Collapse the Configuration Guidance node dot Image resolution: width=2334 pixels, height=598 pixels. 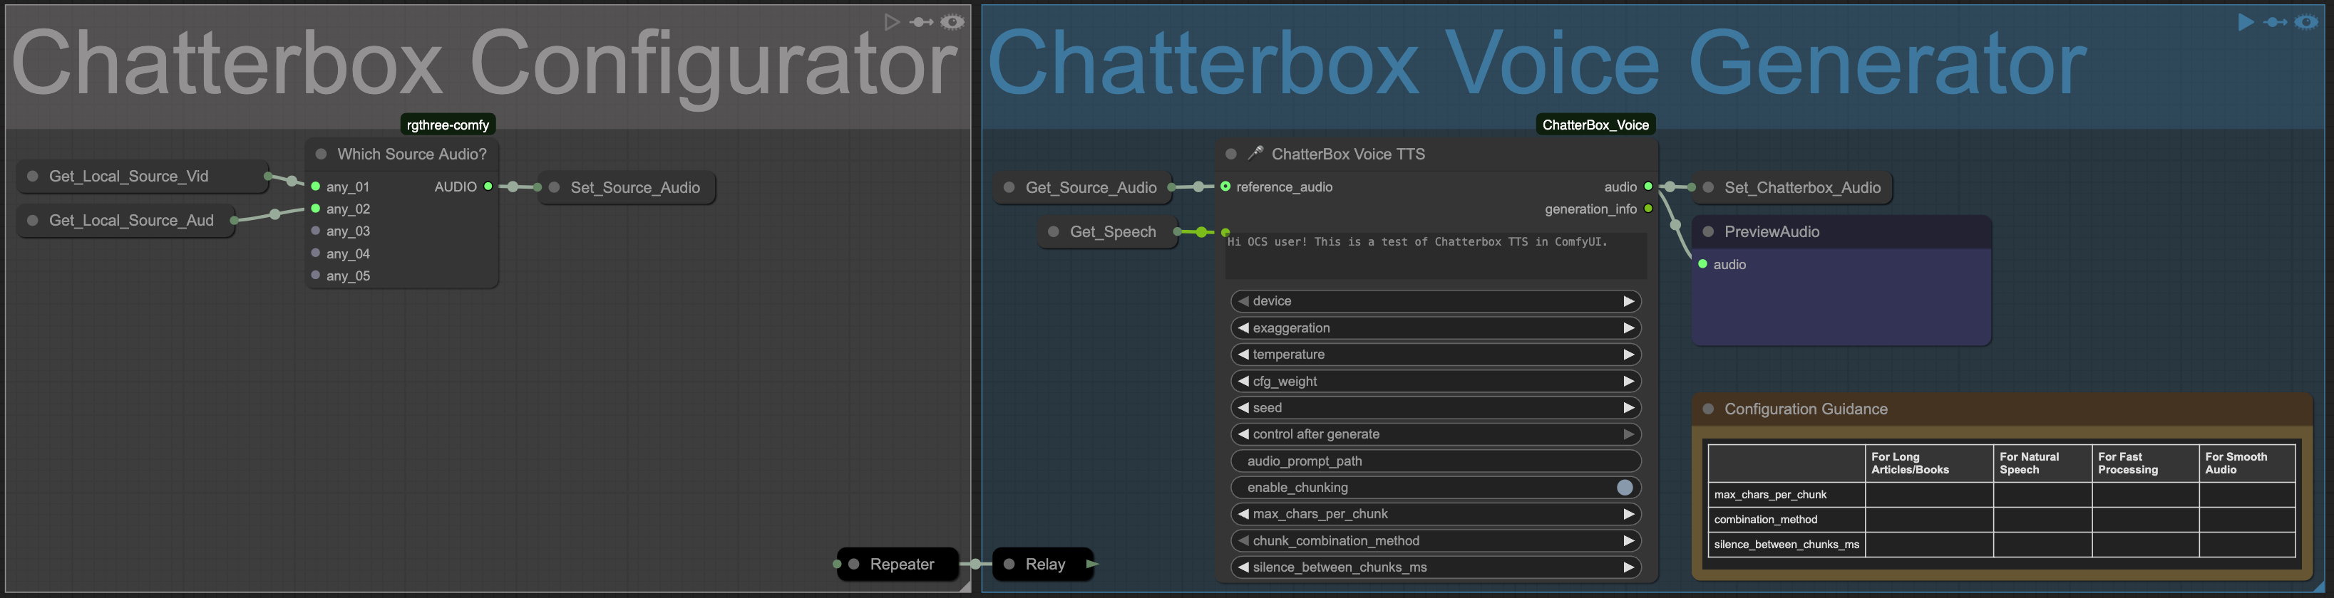pyautogui.click(x=1709, y=409)
